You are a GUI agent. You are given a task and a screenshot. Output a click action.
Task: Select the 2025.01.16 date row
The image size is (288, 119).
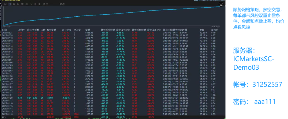click(x=113, y=103)
